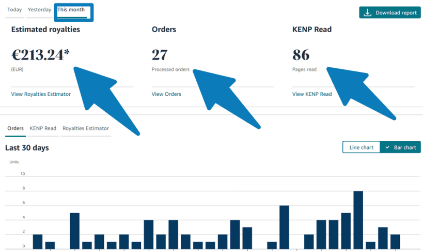Show the KENP Read chart tab
Image resolution: width=423 pixels, height=251 pixels.
(x=43, y=128)
